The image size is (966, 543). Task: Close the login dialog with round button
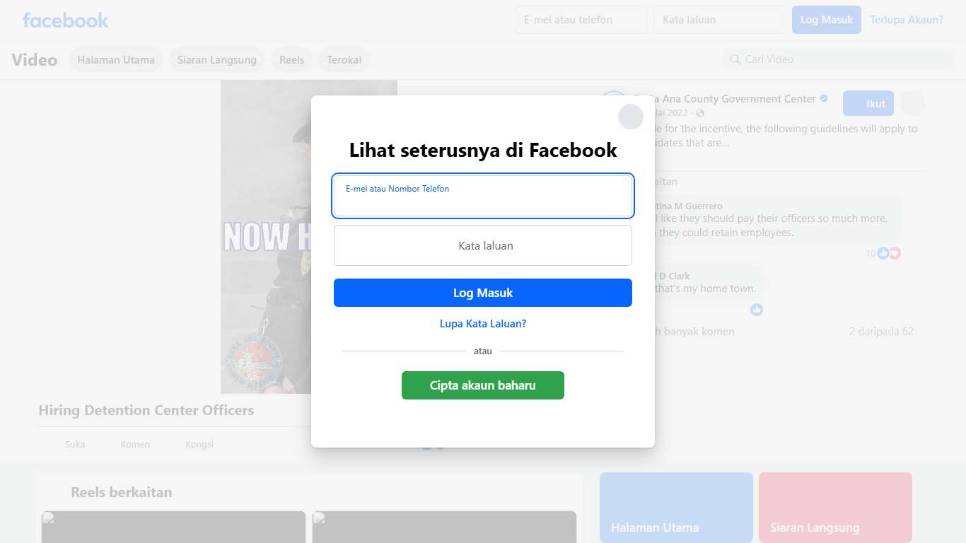[631, 117]
